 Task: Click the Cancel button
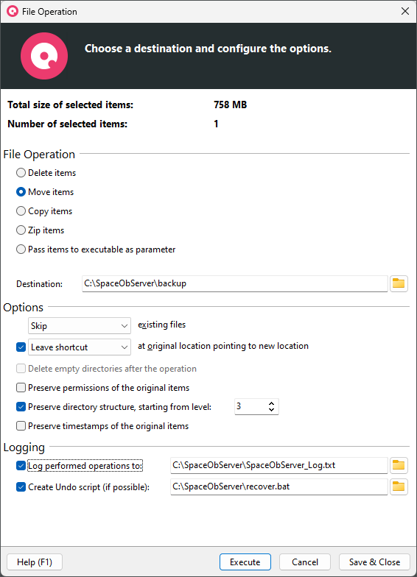click(x=305, y=562)
